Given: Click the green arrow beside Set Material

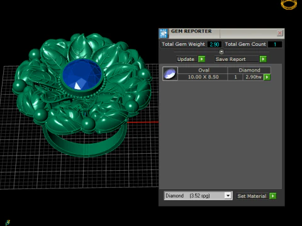Looking at the screenshot, I should coord(272,196).
